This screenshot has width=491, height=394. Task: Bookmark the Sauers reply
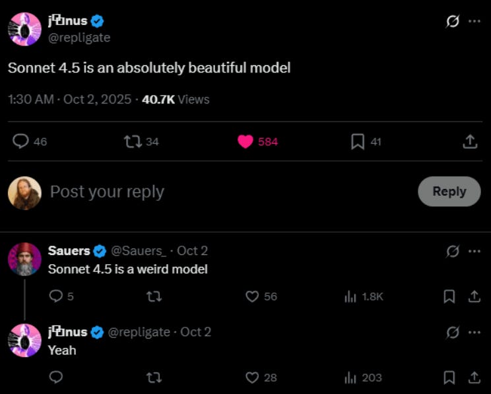point(449,296)
